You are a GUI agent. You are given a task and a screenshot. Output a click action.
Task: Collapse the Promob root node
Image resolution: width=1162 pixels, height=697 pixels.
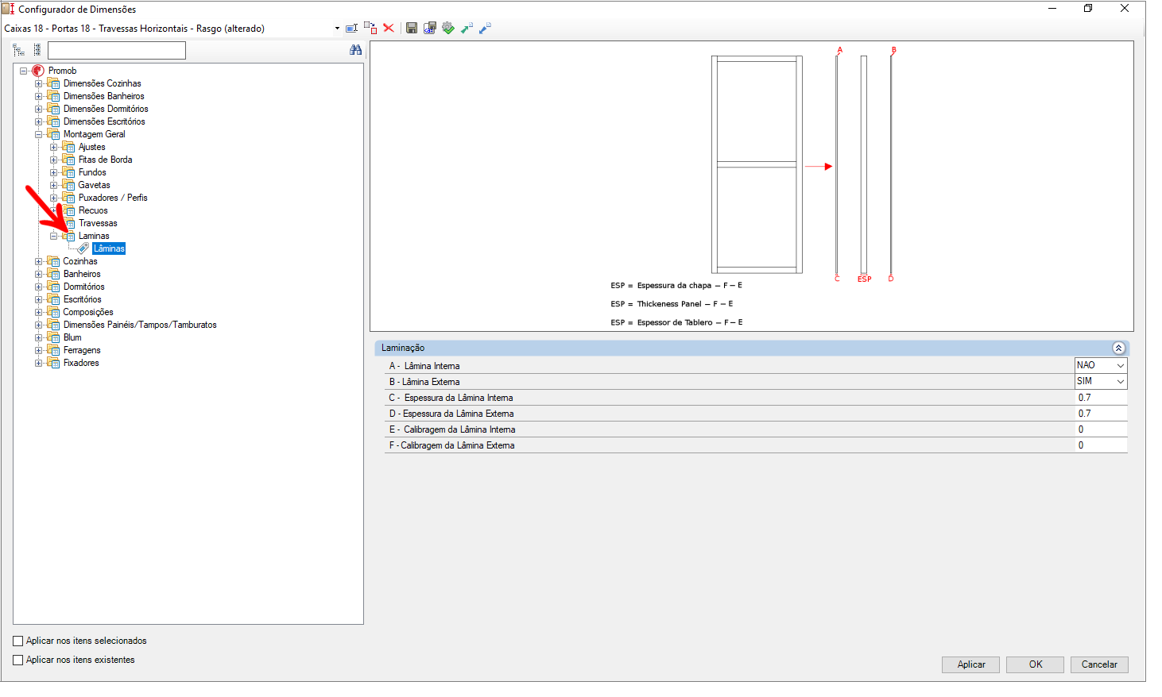[23, 71]
